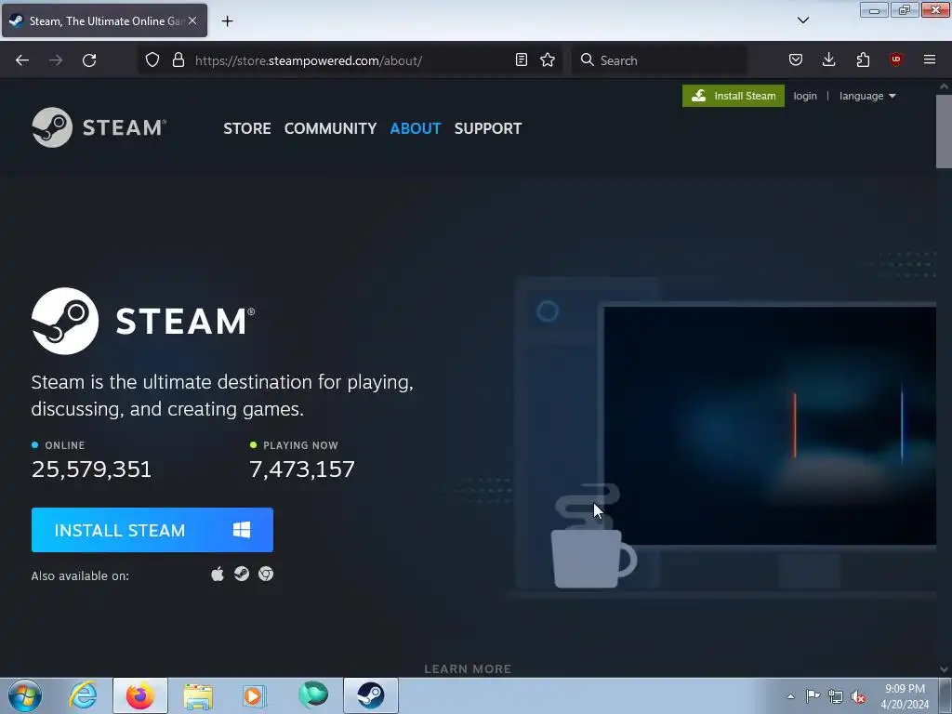
Task: Click the login link
Action: click(x=805, y=96)
